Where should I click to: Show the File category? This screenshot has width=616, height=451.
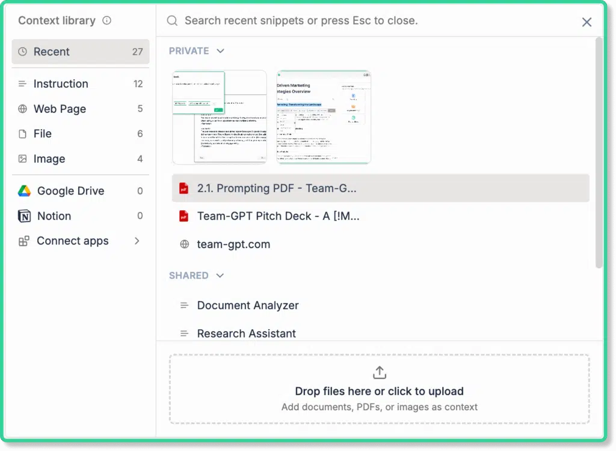(81, 134)
